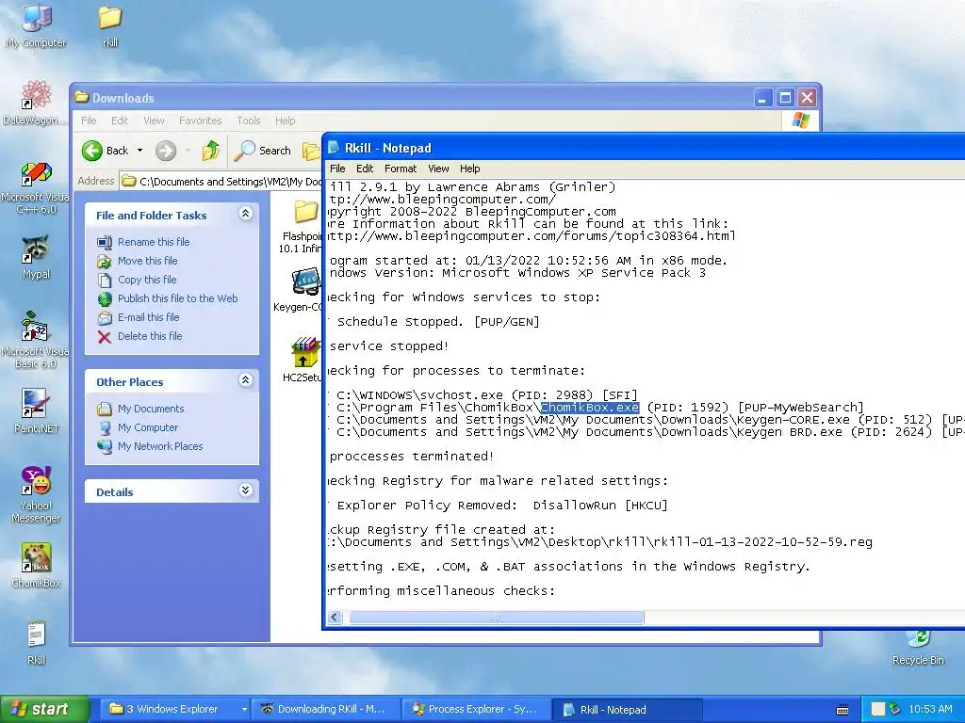
Task: Click Rkill - Notepad taskbar button
Action: point(628,709)
